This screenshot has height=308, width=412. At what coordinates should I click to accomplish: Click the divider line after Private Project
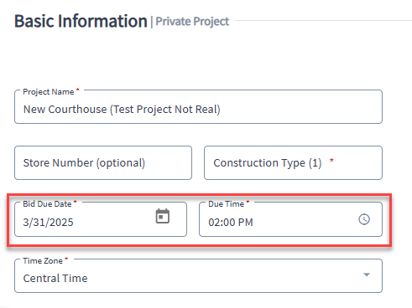click(323, 20)
